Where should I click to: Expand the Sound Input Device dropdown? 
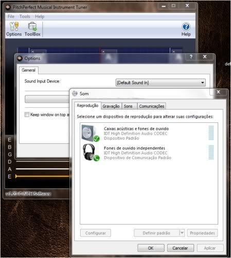tap(161, 83)
